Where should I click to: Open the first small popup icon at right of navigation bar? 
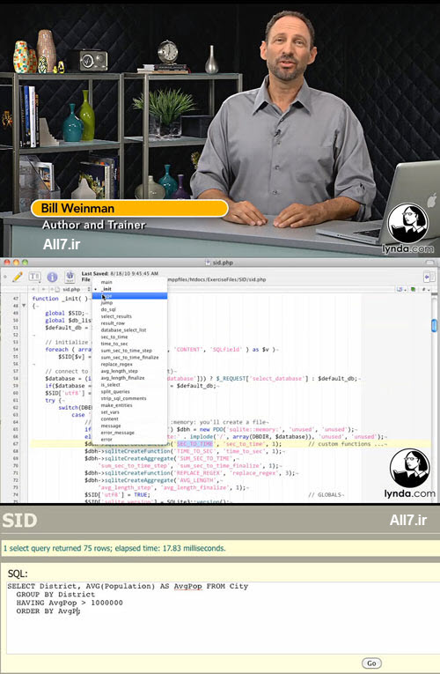[x=401, y=289]
